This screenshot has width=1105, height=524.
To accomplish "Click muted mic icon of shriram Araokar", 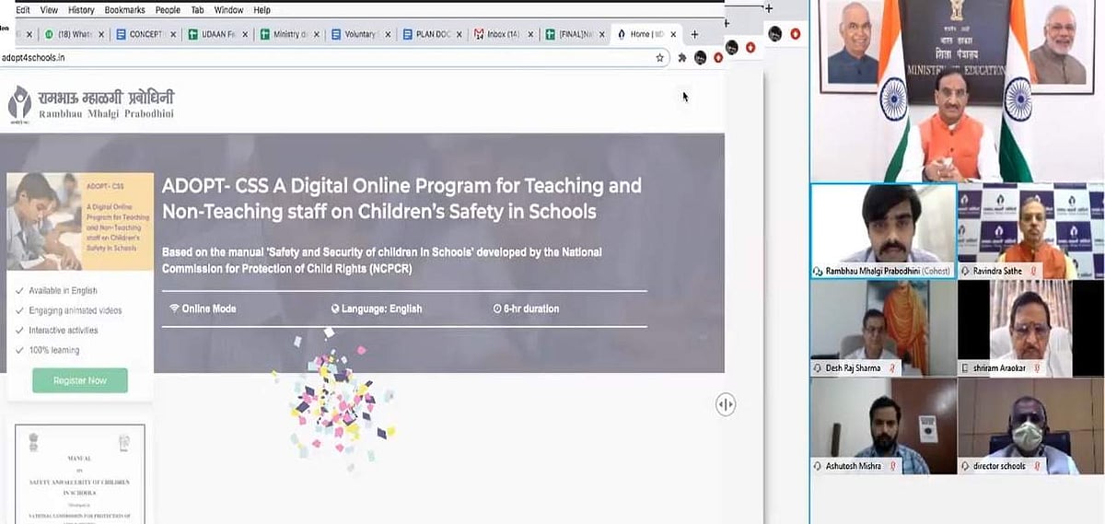I will coord(1035,367).
